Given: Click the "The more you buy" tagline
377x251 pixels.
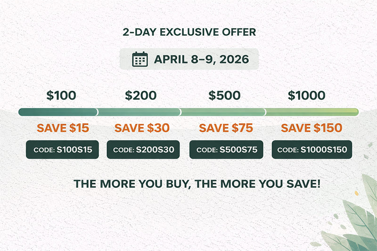Looking at the screenshot, I should point(197,183).
